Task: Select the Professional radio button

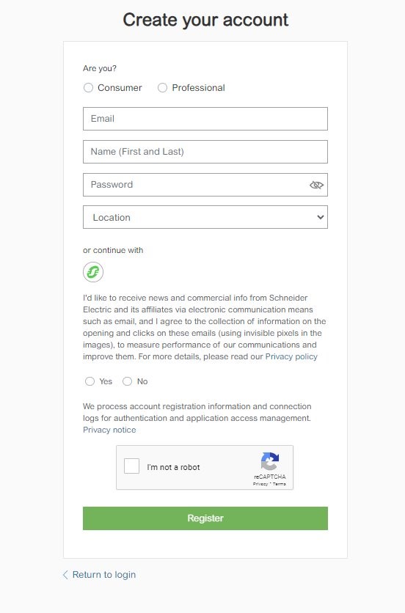Action: (162, 87)
